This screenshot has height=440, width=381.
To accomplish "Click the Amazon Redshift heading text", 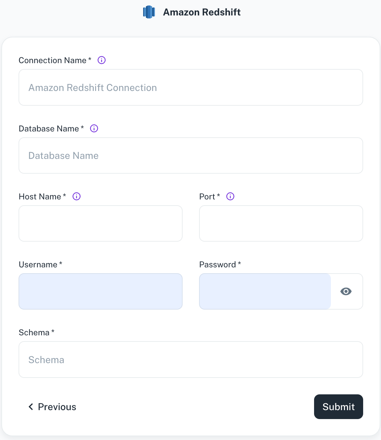I will (202, 12).
